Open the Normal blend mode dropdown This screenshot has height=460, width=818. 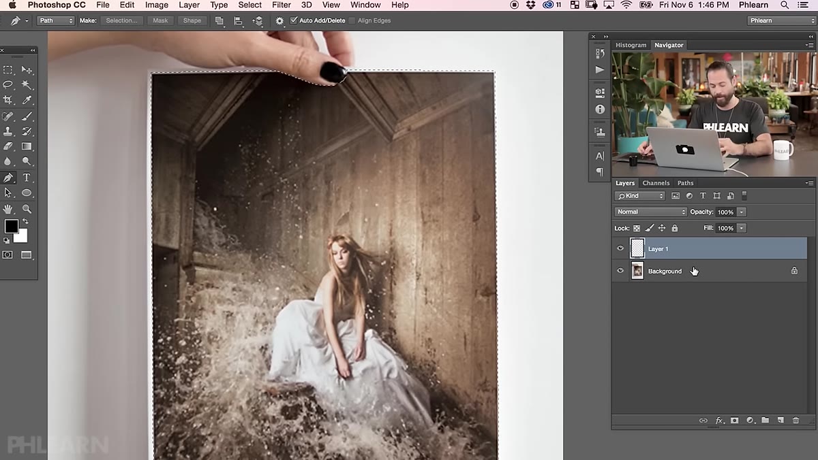(x=650, y=212)
